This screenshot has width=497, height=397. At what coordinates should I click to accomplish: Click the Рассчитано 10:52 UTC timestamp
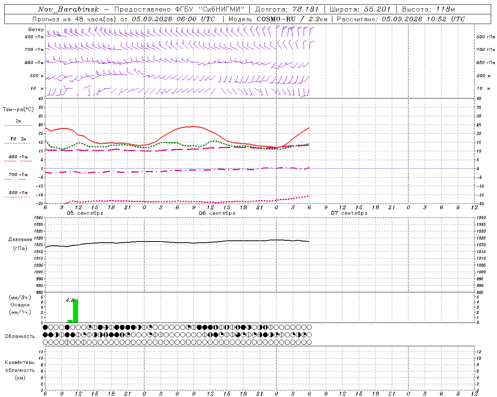[401, 19]
